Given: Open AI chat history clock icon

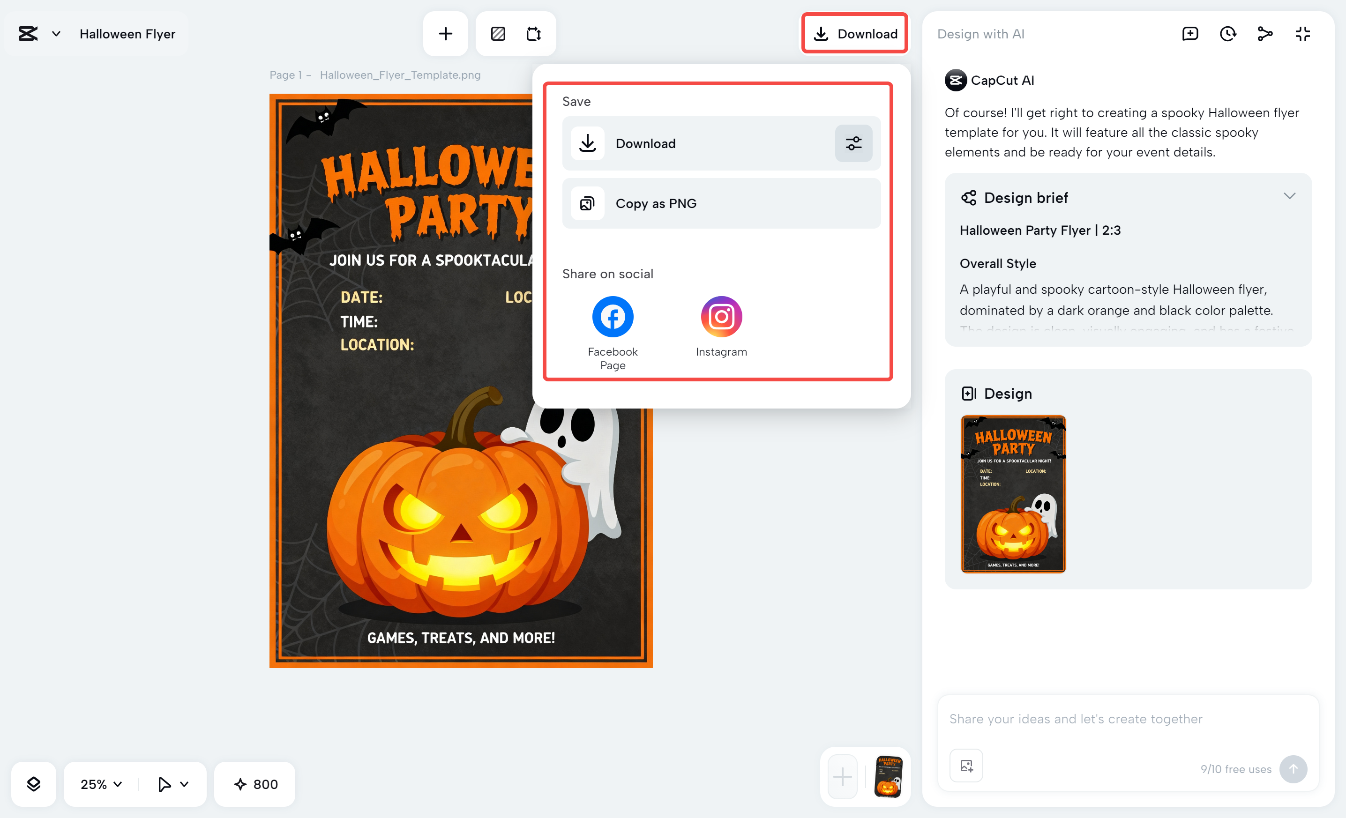Looking at the screenshot, I should 1227,34.
